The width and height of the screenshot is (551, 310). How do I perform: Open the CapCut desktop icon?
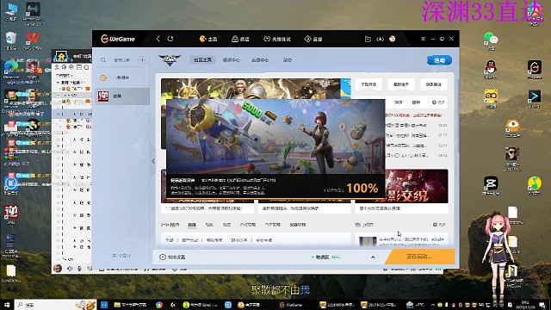coord(491,185)
